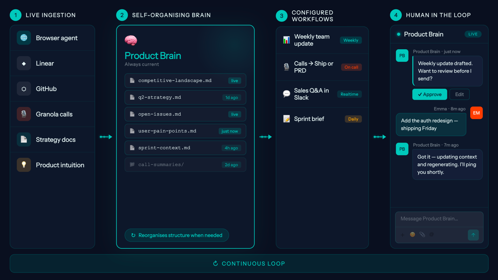Click the Linear diamond icon
This screenshot has width=498, height=280.
[24, 64]
